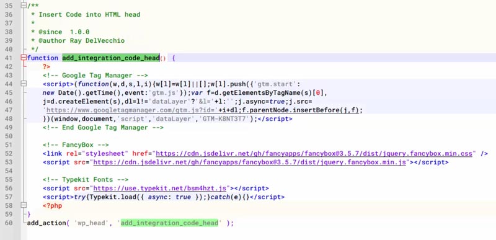Click the highlighted add_integration_code_head function name on line 41
Image resolution: width=496 pixels, height=240 pixels.
111,58
